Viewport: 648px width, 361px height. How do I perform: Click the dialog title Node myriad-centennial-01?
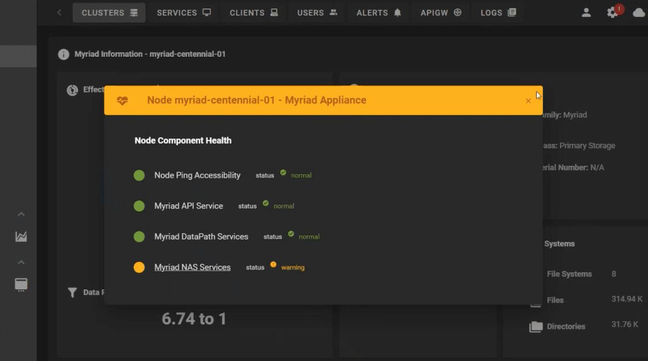(x=256, y=100)
